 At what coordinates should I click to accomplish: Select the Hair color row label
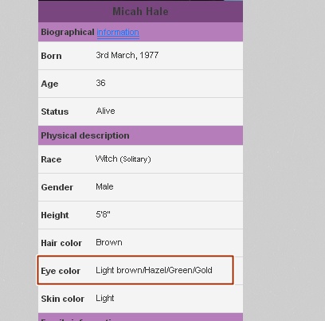click(x=61, y=243)
